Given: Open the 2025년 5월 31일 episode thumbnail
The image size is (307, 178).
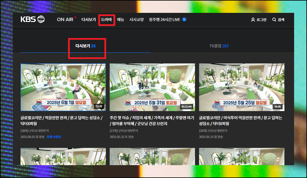Looking at the screenshot, I should coord(152,87).
